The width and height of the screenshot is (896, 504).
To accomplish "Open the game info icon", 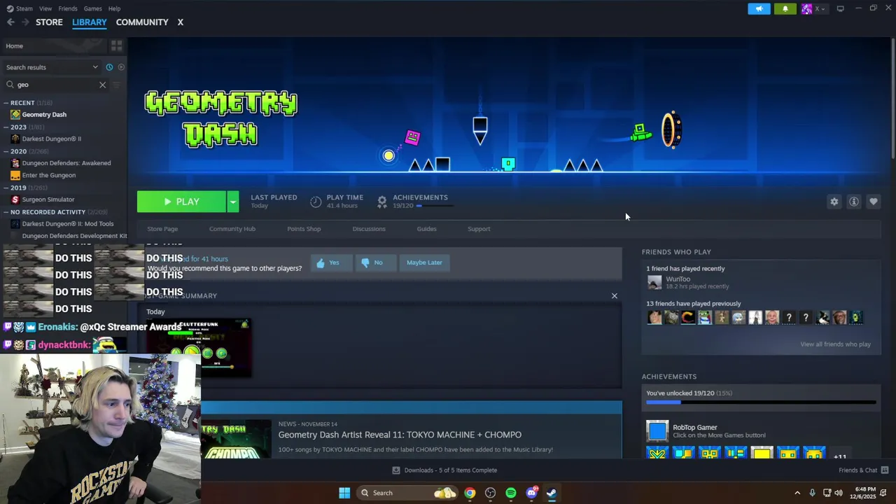I will point(854,202).
